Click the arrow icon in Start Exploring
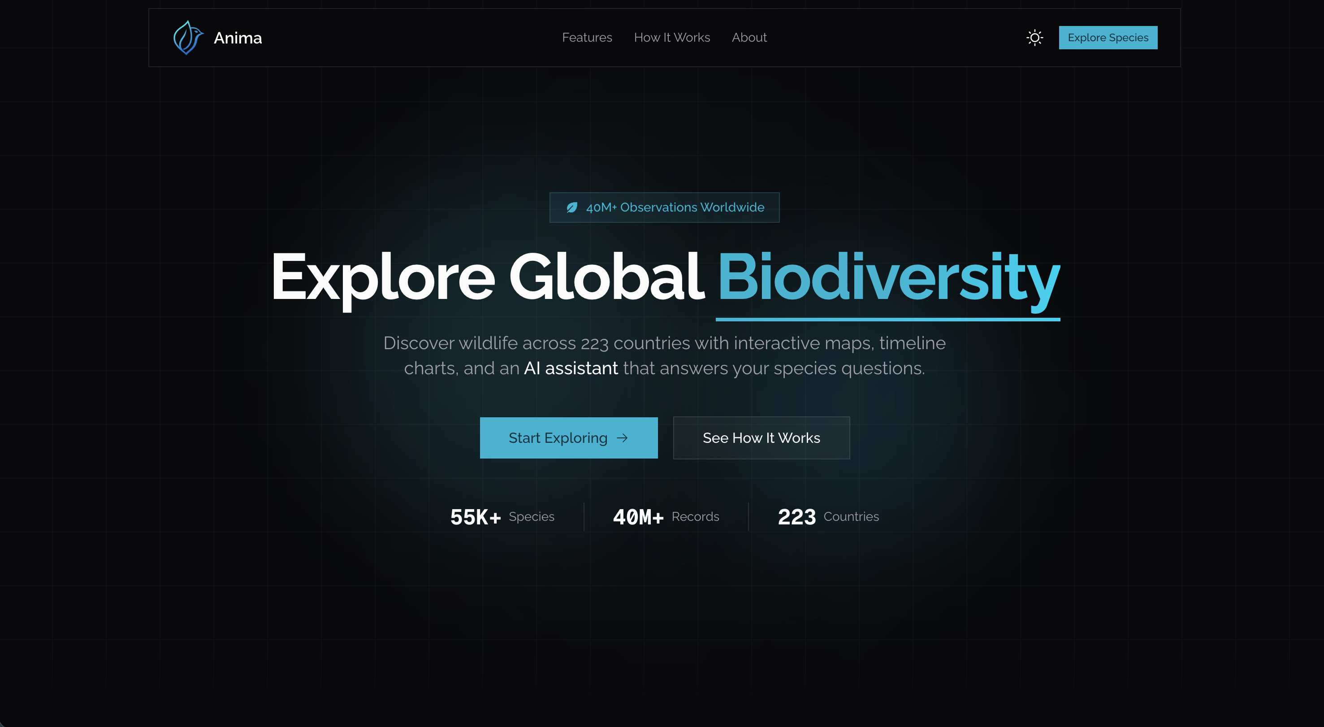 click(622, 437)
